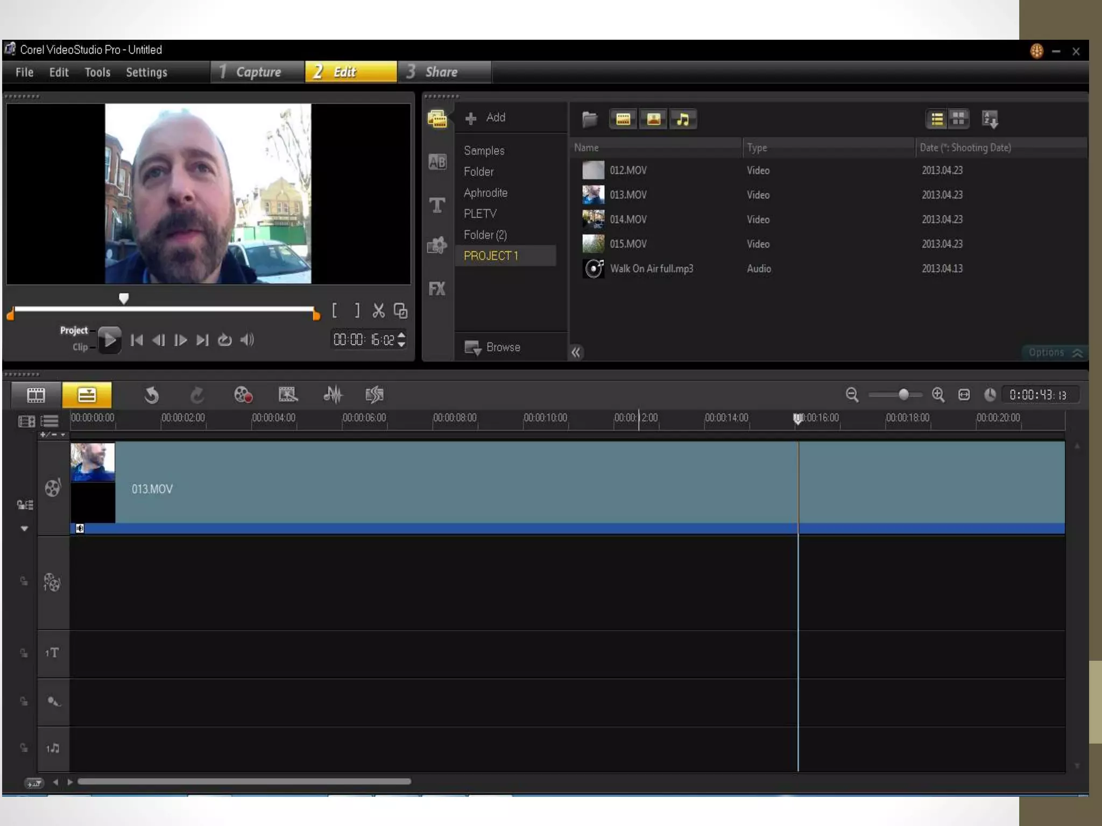Select the Transition library icon
1102x826 pixels.
(x=437, y=162)
